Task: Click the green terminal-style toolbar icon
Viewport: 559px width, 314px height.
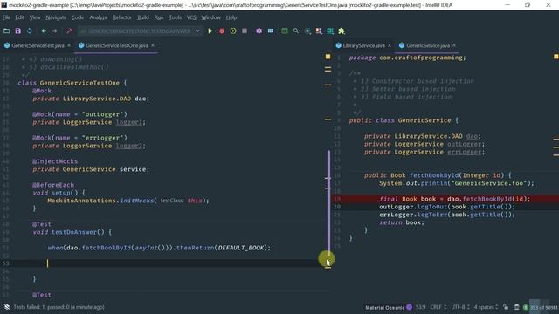Action: coord(285,31)
